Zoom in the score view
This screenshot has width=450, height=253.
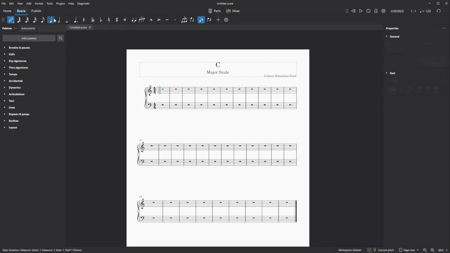[x=432, y=250]
